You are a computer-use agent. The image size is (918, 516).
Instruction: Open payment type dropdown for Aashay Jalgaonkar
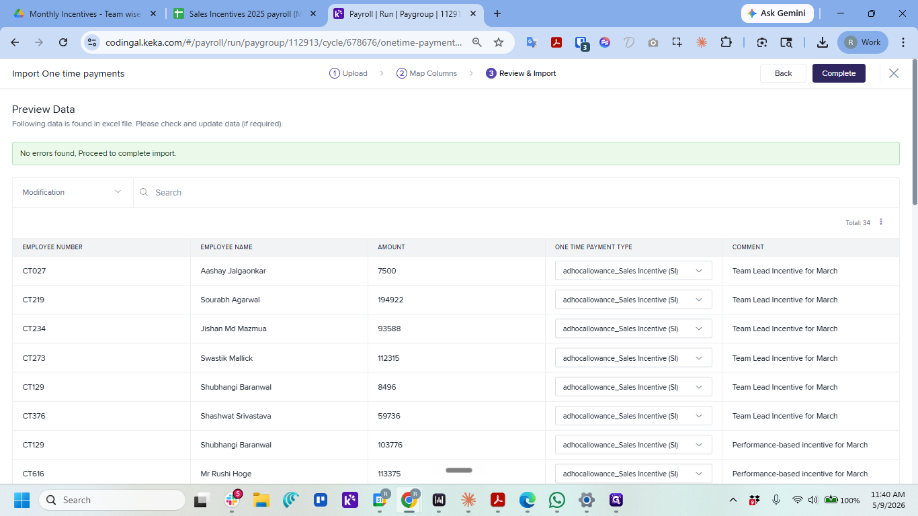click(x=633, y=271)
